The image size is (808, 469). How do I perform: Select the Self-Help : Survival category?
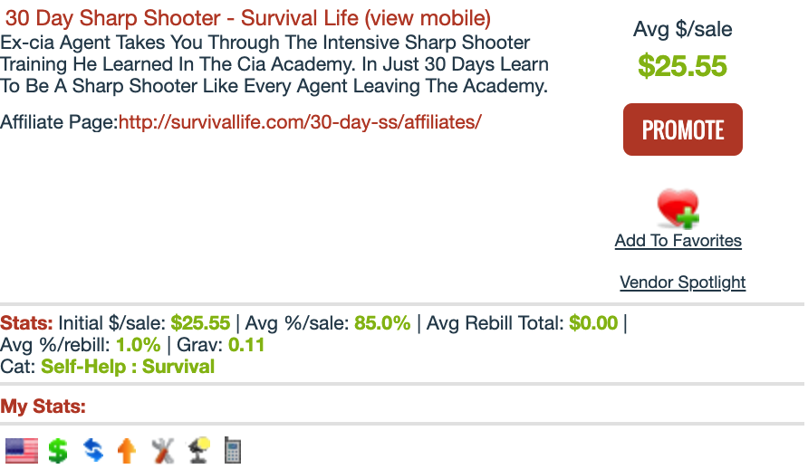128,367
